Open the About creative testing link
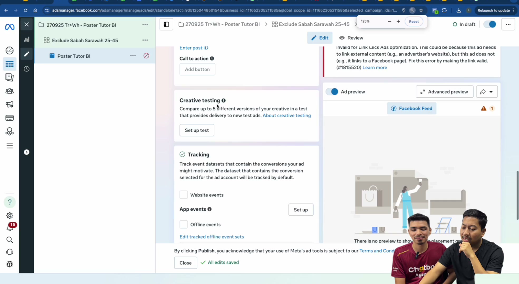This screenshot has height=284, width=519. tap(287, 115)
